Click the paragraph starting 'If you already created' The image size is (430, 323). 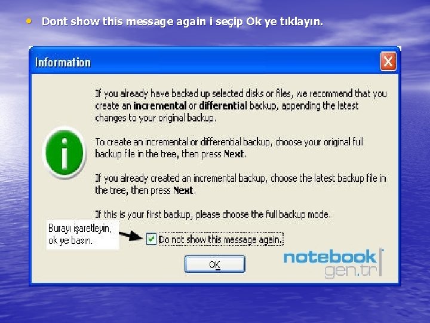(x=241, y=184)
